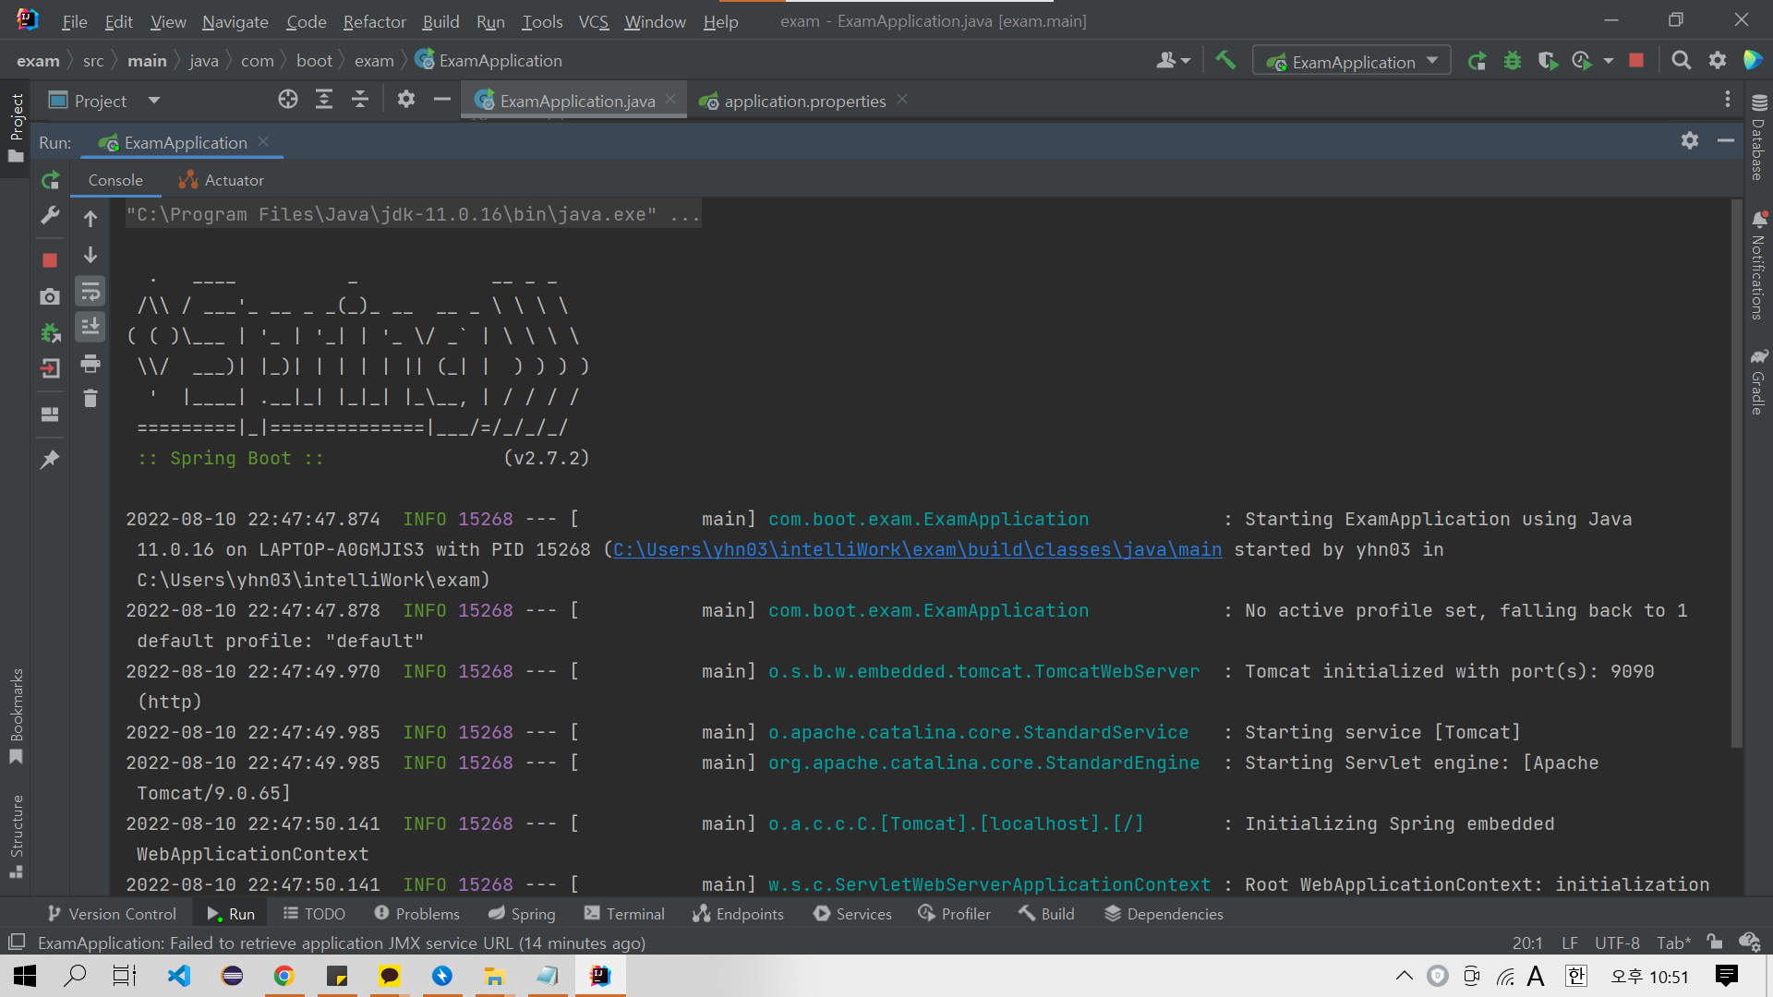Toggle read-only lock icon in status bar

click(1715, 943)
